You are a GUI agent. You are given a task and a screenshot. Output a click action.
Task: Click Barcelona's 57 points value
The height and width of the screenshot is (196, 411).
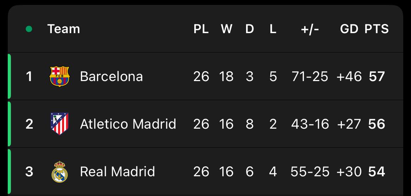tap(377, 76)
